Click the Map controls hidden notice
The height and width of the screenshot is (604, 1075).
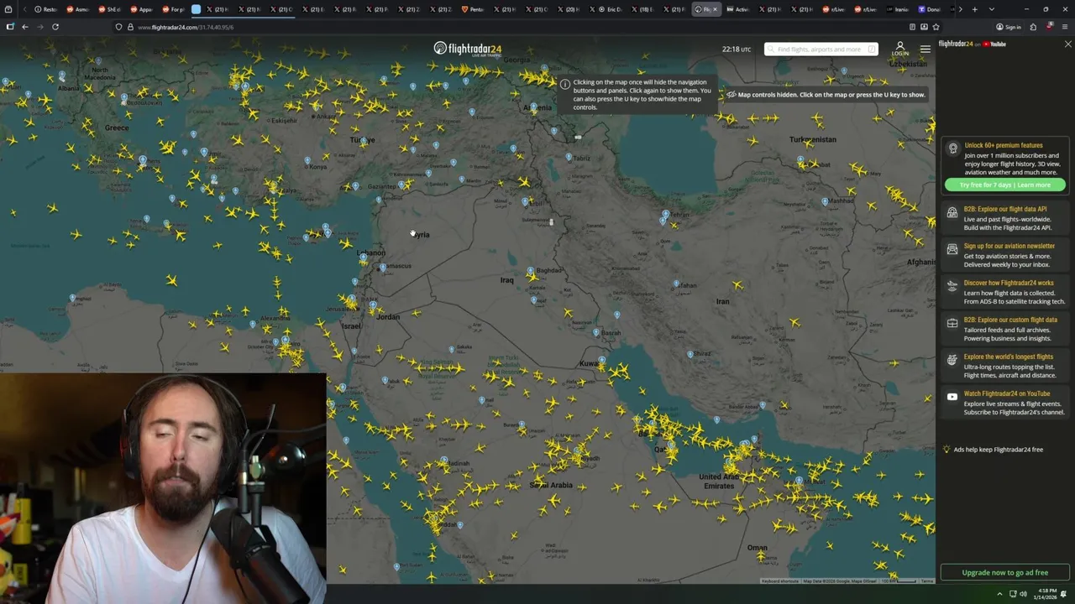(826, 95)
